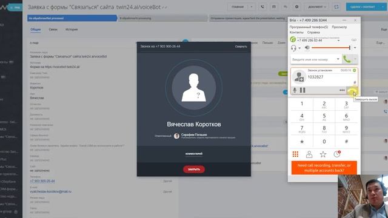Open the Справка menu in Bria
Image resolution: width=388 pixels, height=218 pixels.
pyautogui.click(x=313, y=32)
